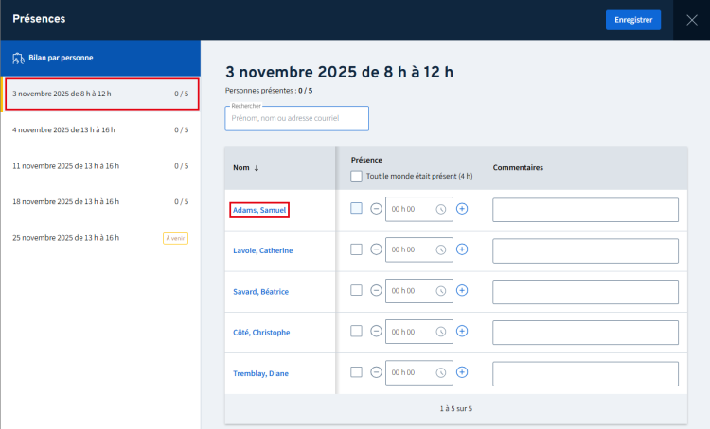710x429 pixels.
Task: Click the plus icon in Béatrice Savard's row
Action: pyautogui.click(x=462, y=291)
